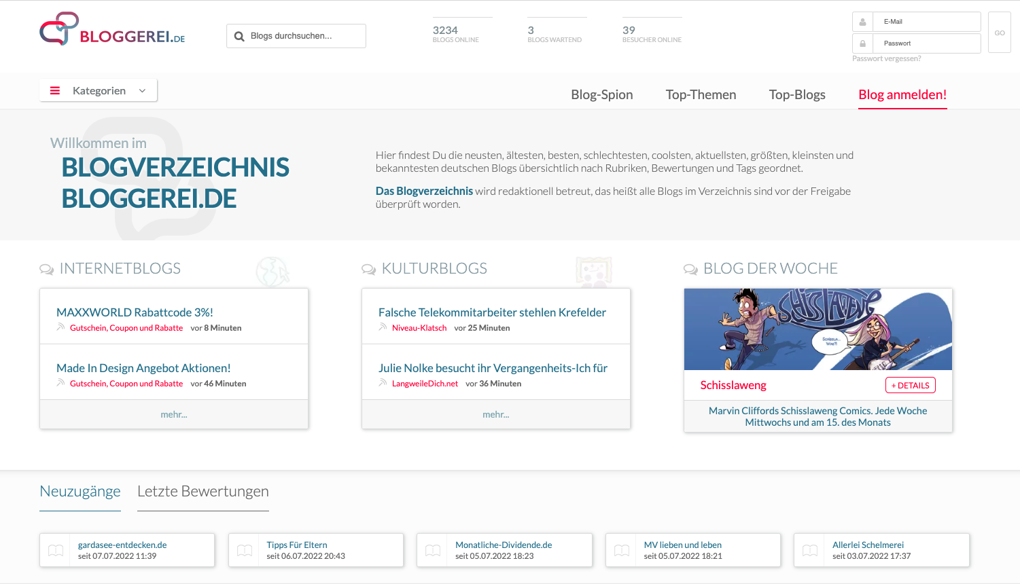
Task: Click the book icon beside Allerlei Schelmerei
Action: coord(810,550)
